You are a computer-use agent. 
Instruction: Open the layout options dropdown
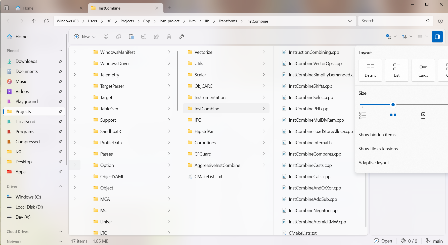[423, 37]
